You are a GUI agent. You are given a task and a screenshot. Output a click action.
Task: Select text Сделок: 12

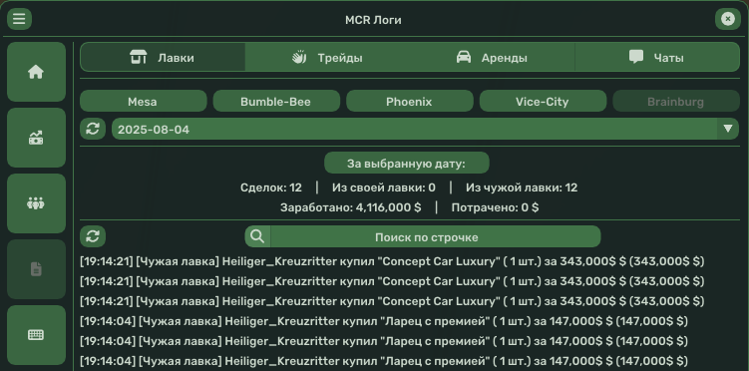[271, 187]
